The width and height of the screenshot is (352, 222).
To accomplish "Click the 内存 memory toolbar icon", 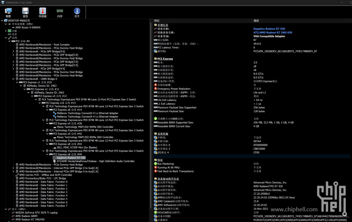I will [60, 11].
